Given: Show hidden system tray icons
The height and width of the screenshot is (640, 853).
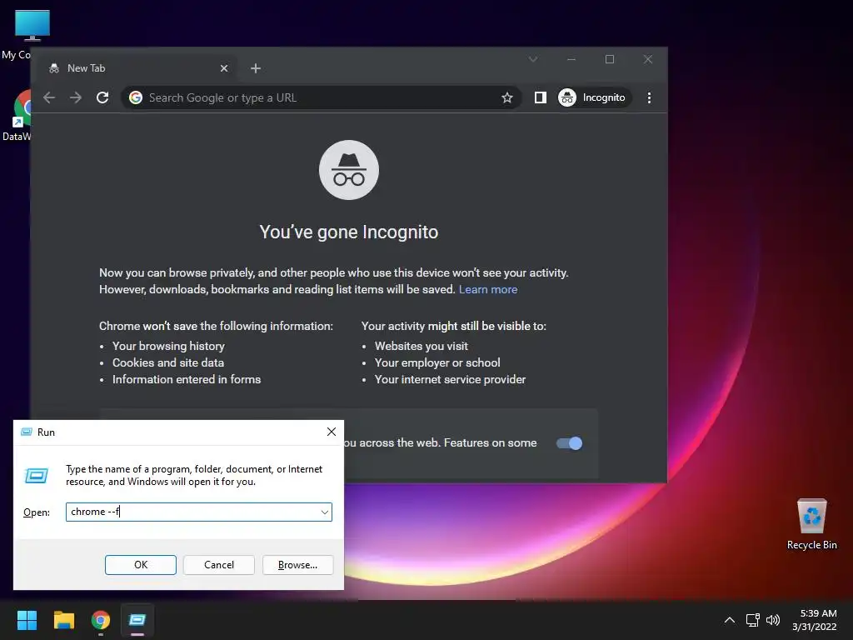Looking at the screenshot, I should point(730,620).
